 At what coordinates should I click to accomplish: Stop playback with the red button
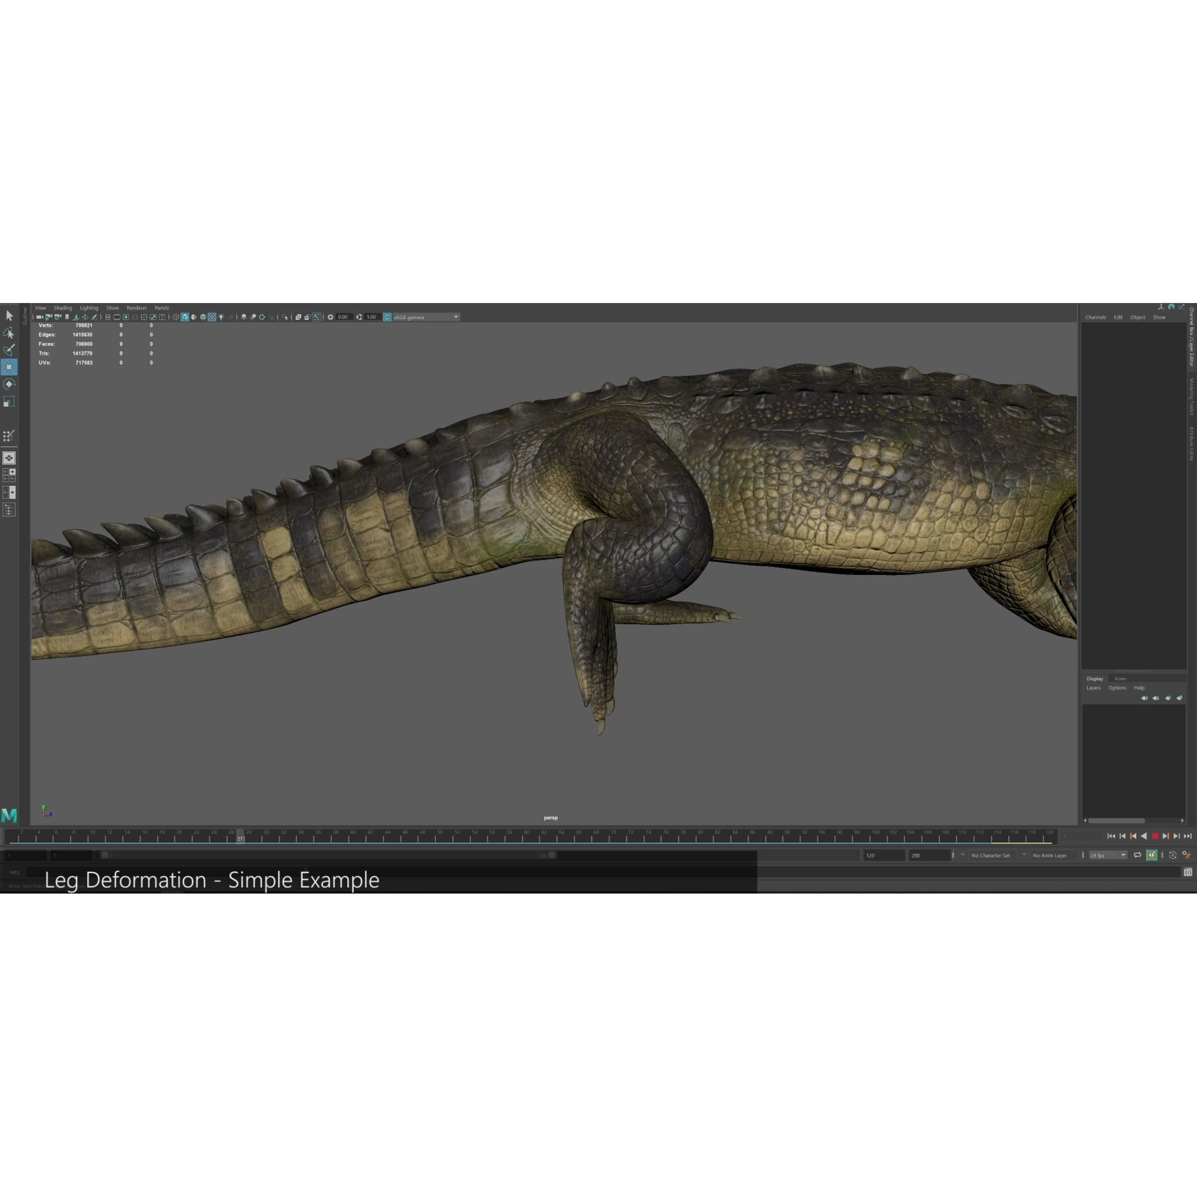pos(1155,836)
